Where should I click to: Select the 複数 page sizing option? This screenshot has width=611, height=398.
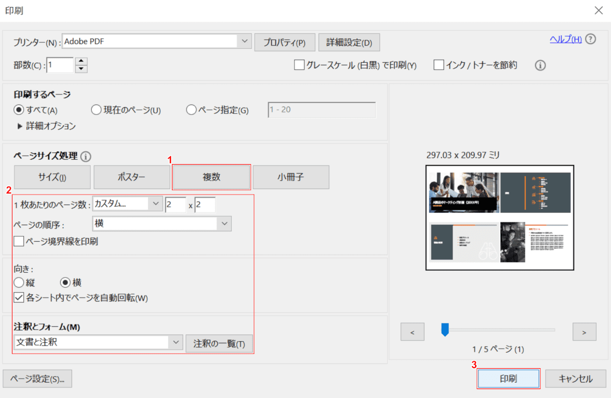pos(211,177)
